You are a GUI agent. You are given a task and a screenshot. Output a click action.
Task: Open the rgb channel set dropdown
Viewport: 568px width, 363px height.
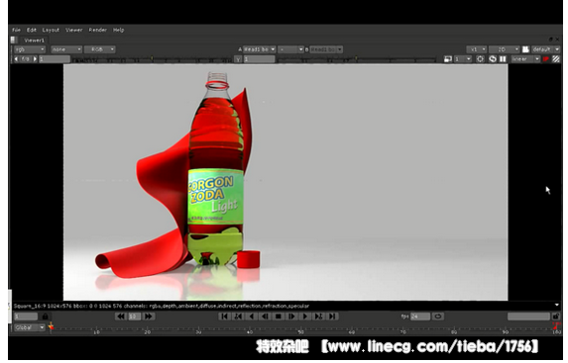click(30, 49)
